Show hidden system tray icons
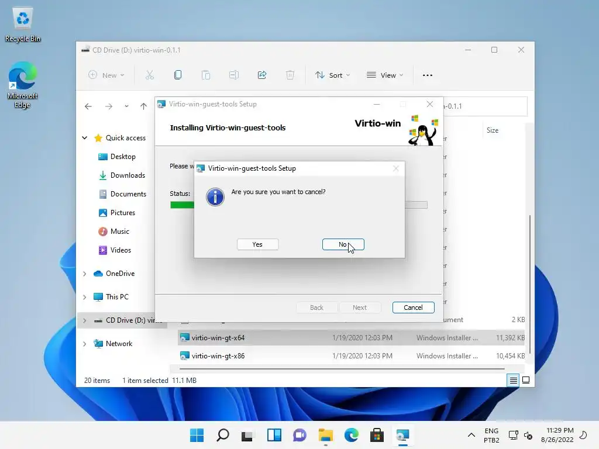 (471, 435)
